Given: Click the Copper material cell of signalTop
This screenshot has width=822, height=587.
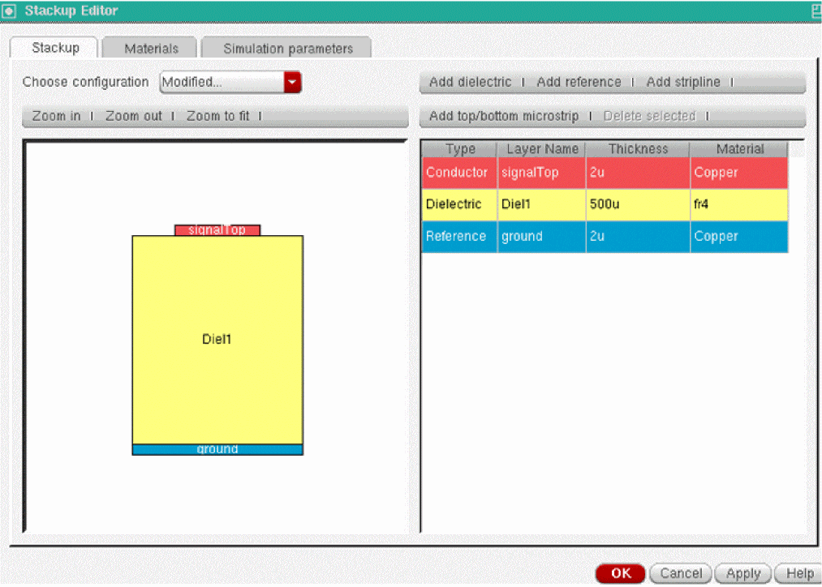Looking at the screenshot, I should [739, 173].
